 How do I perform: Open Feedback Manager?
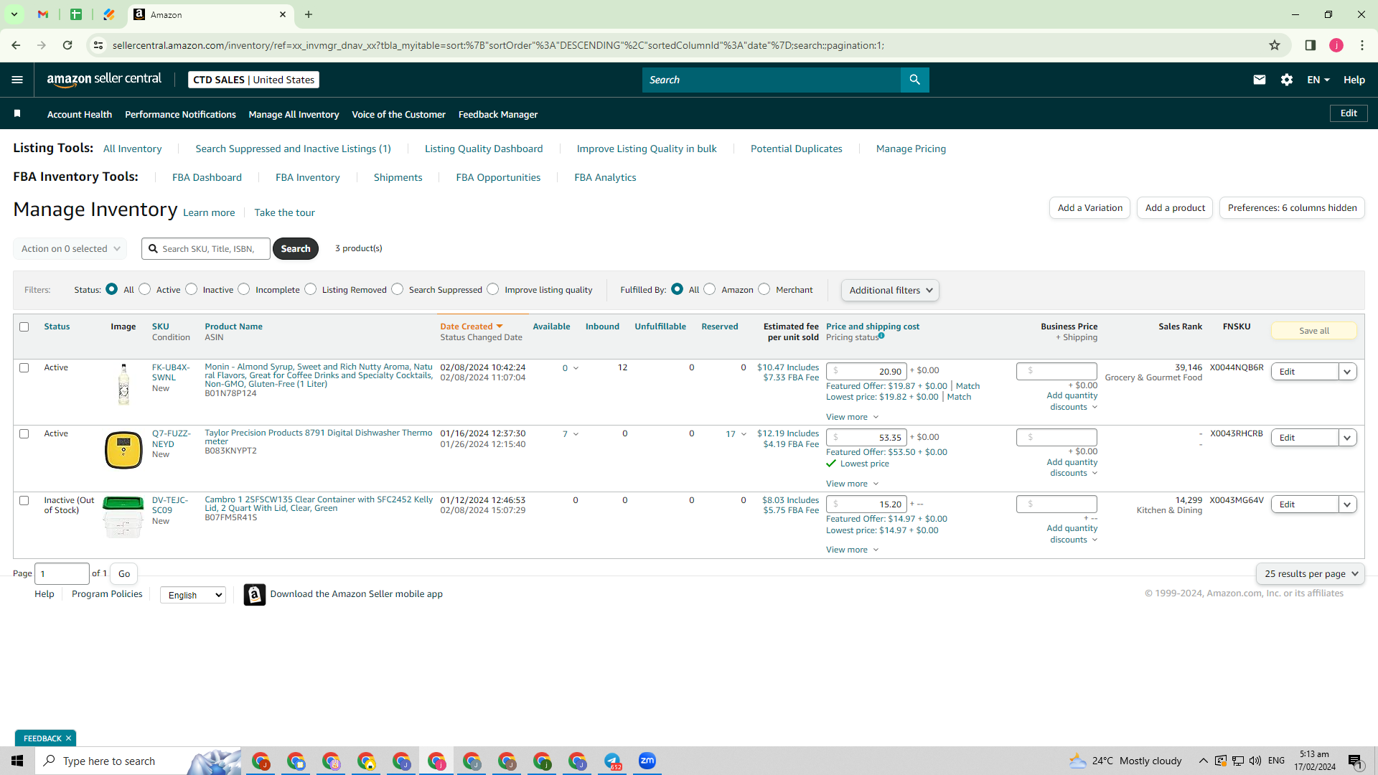(498, 114)
